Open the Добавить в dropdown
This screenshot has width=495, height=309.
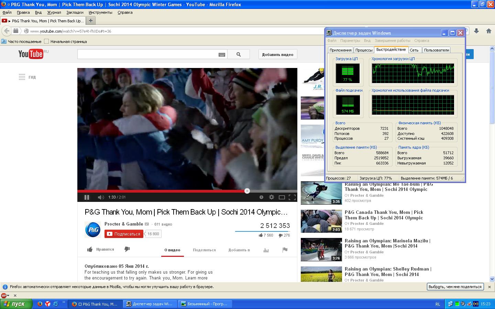239,250
